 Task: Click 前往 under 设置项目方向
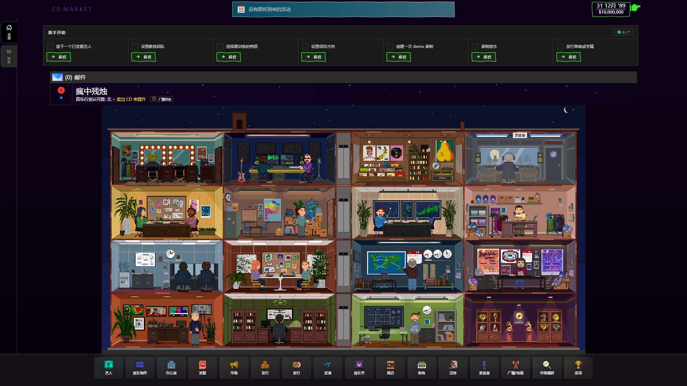click(x=313, y=57)
